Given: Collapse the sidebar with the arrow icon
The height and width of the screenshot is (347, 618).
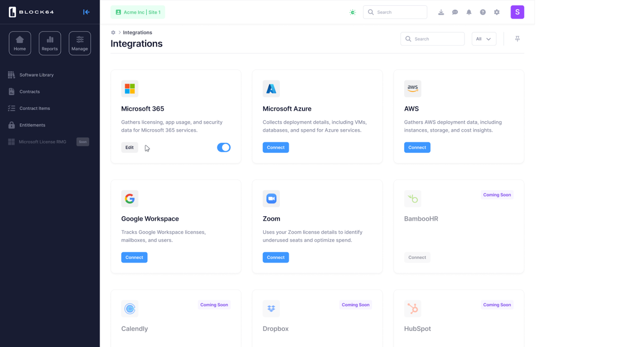Looking at the screenshot, I should pos(86,12).
